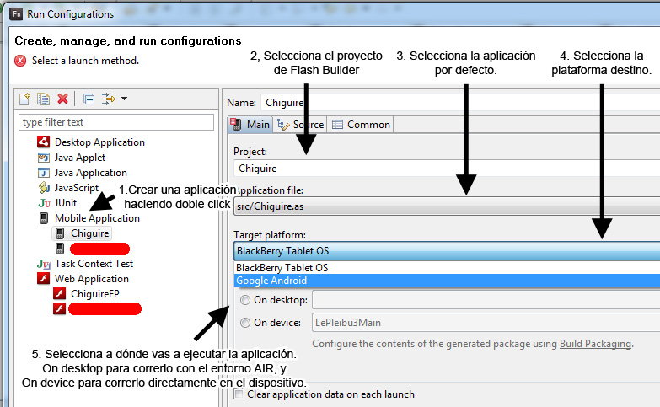Click the Desktop Application AIR icon
660x407 pixels.
[43, 142]
